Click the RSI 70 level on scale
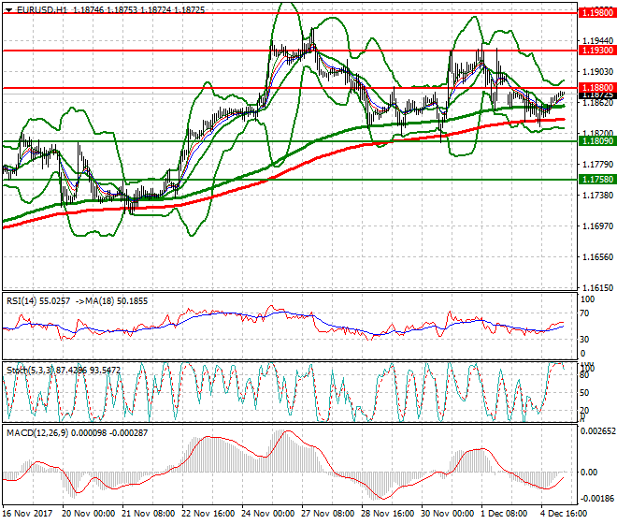The image size is (617, 524). point(584,313)
